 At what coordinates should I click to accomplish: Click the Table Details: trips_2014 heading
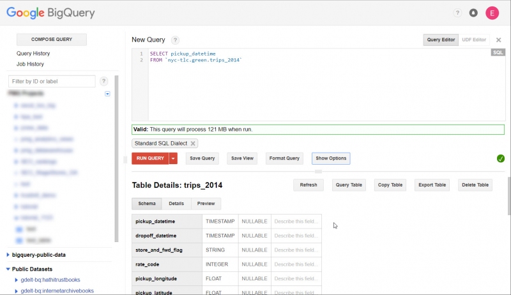(x=178, y=185)
